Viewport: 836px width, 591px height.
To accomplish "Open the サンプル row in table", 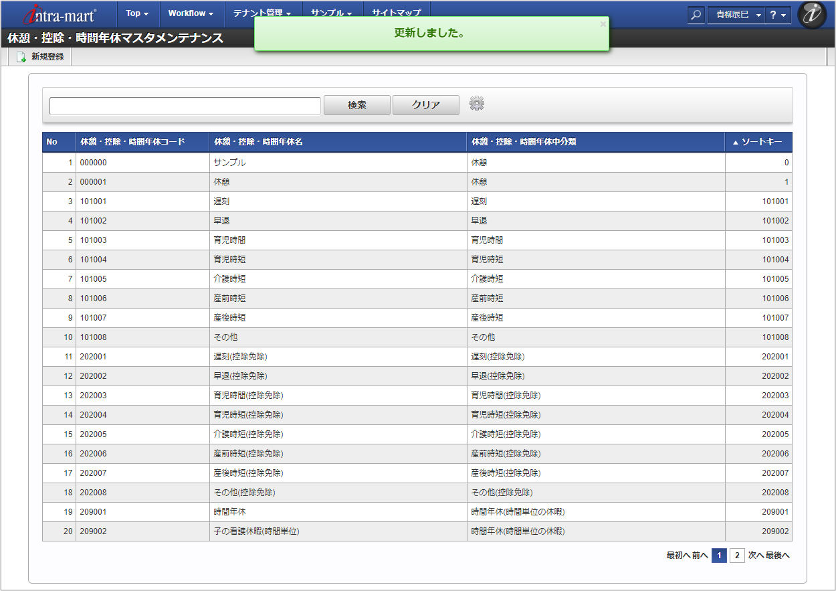I will [x=229, y=163].
